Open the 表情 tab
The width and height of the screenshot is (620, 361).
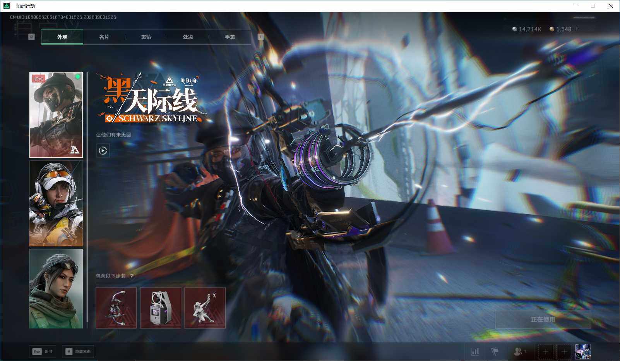point(146,37)
